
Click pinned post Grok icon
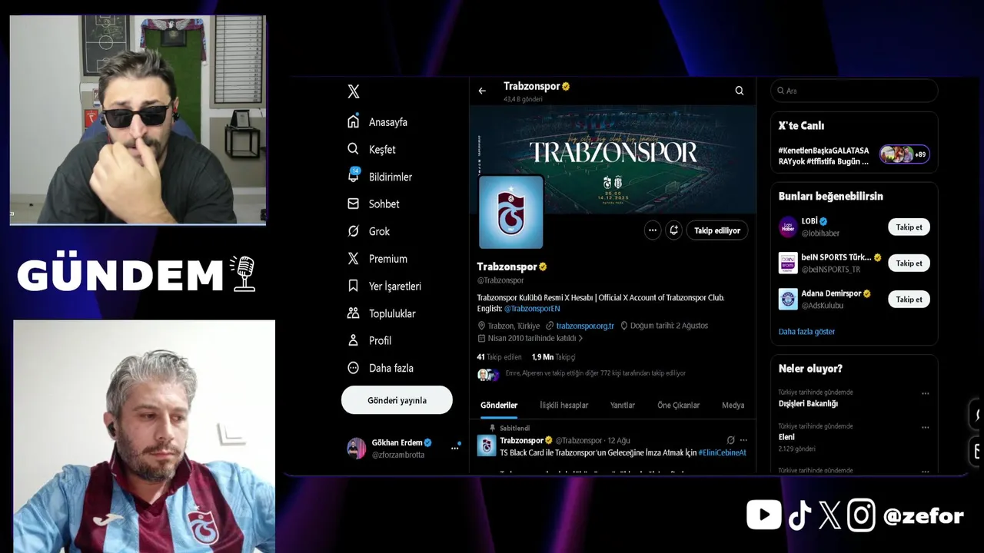[x=730, y=440]
